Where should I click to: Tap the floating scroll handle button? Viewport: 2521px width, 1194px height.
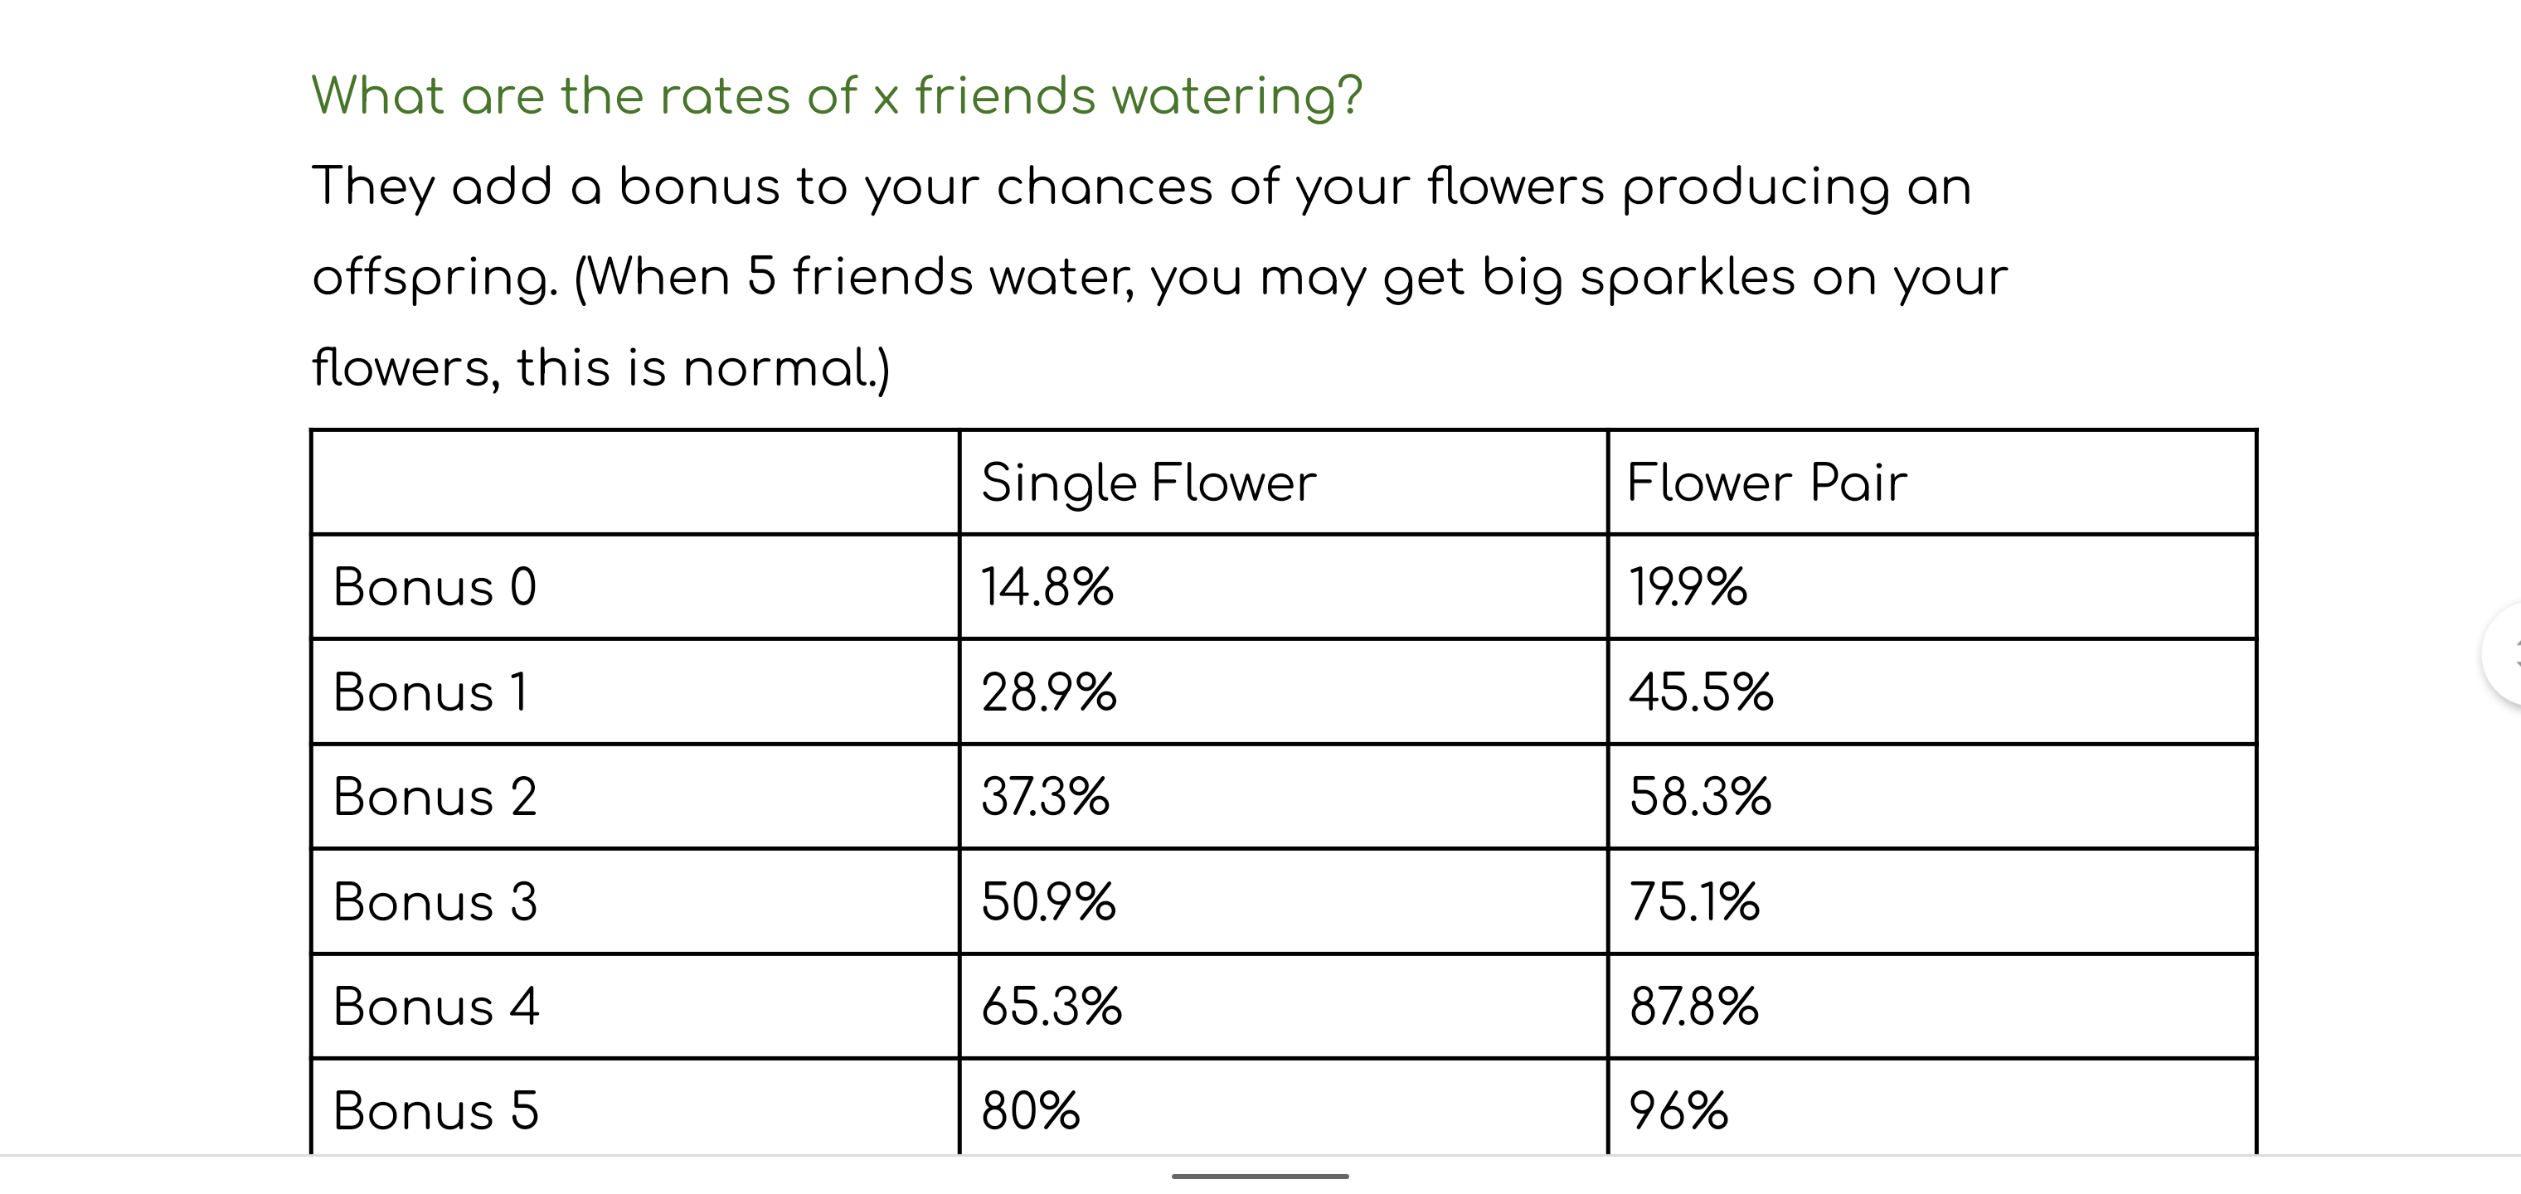[x=2504, y=653]
